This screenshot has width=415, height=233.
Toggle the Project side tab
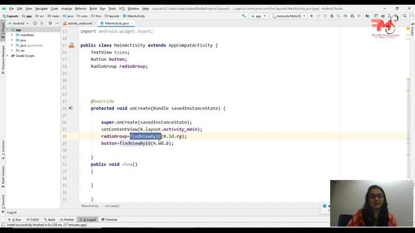pyautogui.click(x=3, y=30)
